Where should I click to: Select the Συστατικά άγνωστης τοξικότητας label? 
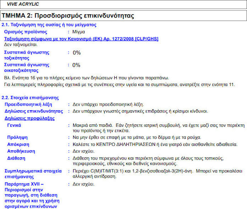tap(27, 55)
